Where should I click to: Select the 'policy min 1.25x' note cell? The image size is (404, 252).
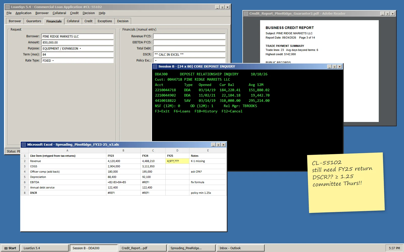click(208, 193)
